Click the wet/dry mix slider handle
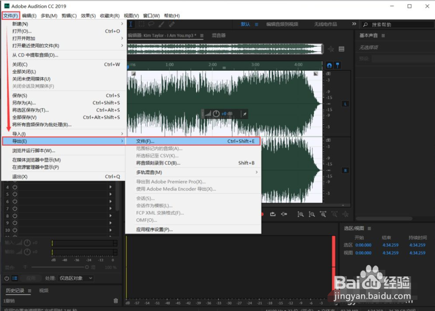Image resolution: width=435 pixels, height=311 pixels. pos(87,267)
